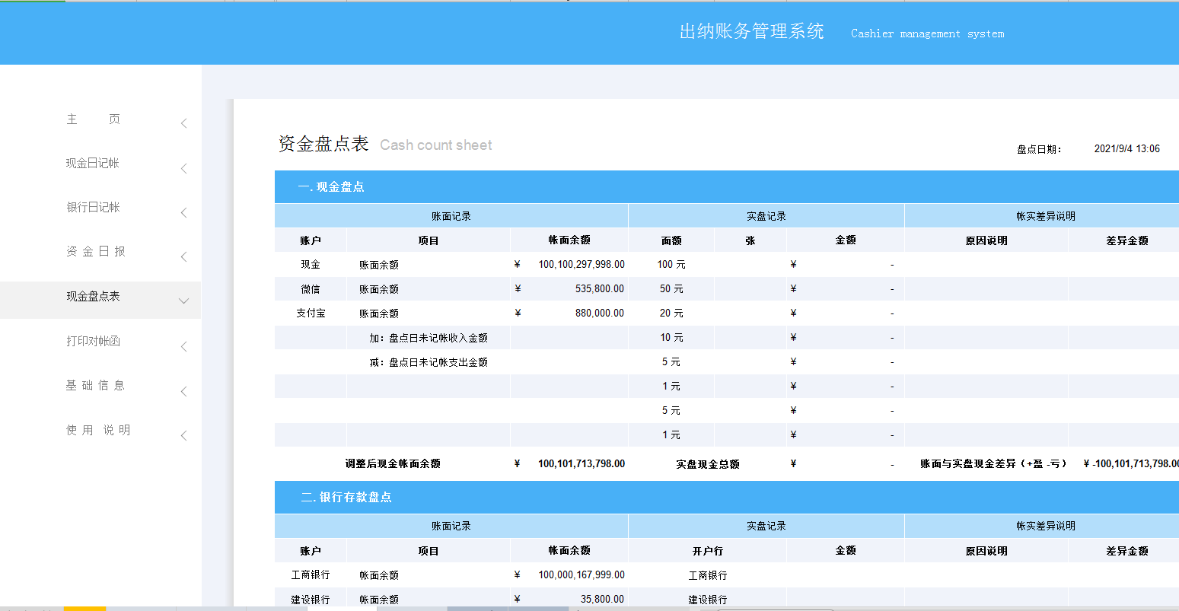
Task: Click the 二. 银行存款盘点 section header
Action: point(344,497)
